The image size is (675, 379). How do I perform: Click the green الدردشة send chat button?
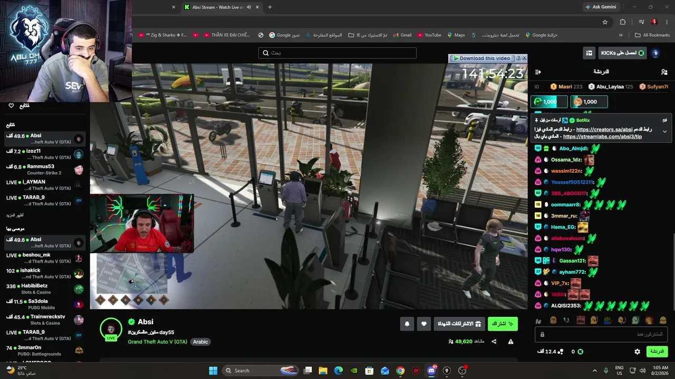[657, 352]
